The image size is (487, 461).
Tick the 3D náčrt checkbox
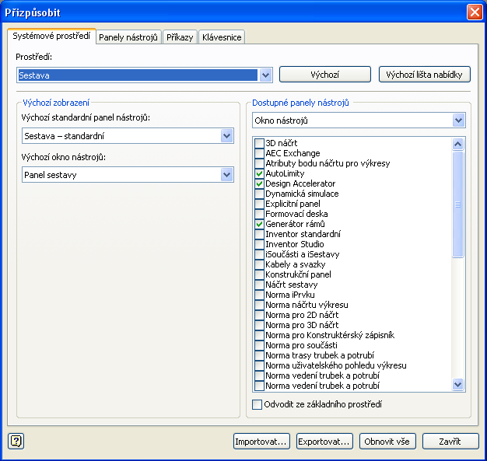[x=260, y=144]
